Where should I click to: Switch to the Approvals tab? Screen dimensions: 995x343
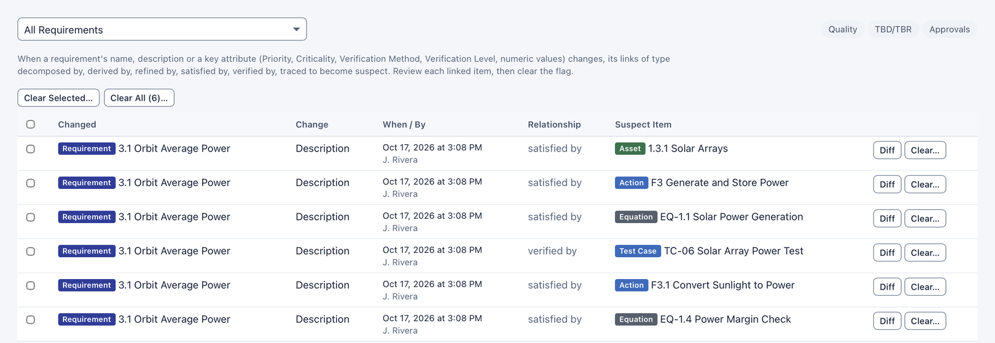(x=950, y=29)
